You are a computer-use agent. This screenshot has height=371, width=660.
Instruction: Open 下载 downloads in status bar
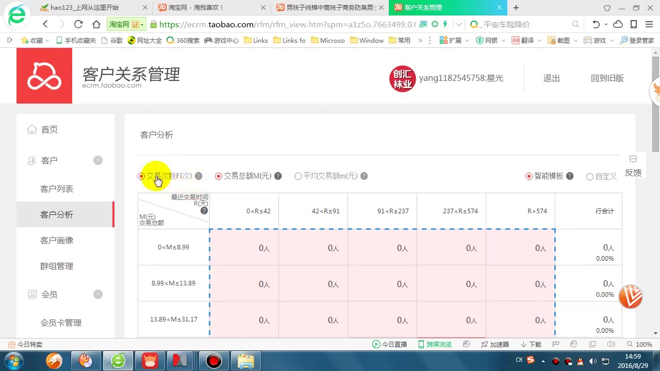pyautogui.click(x=531, y=344)
